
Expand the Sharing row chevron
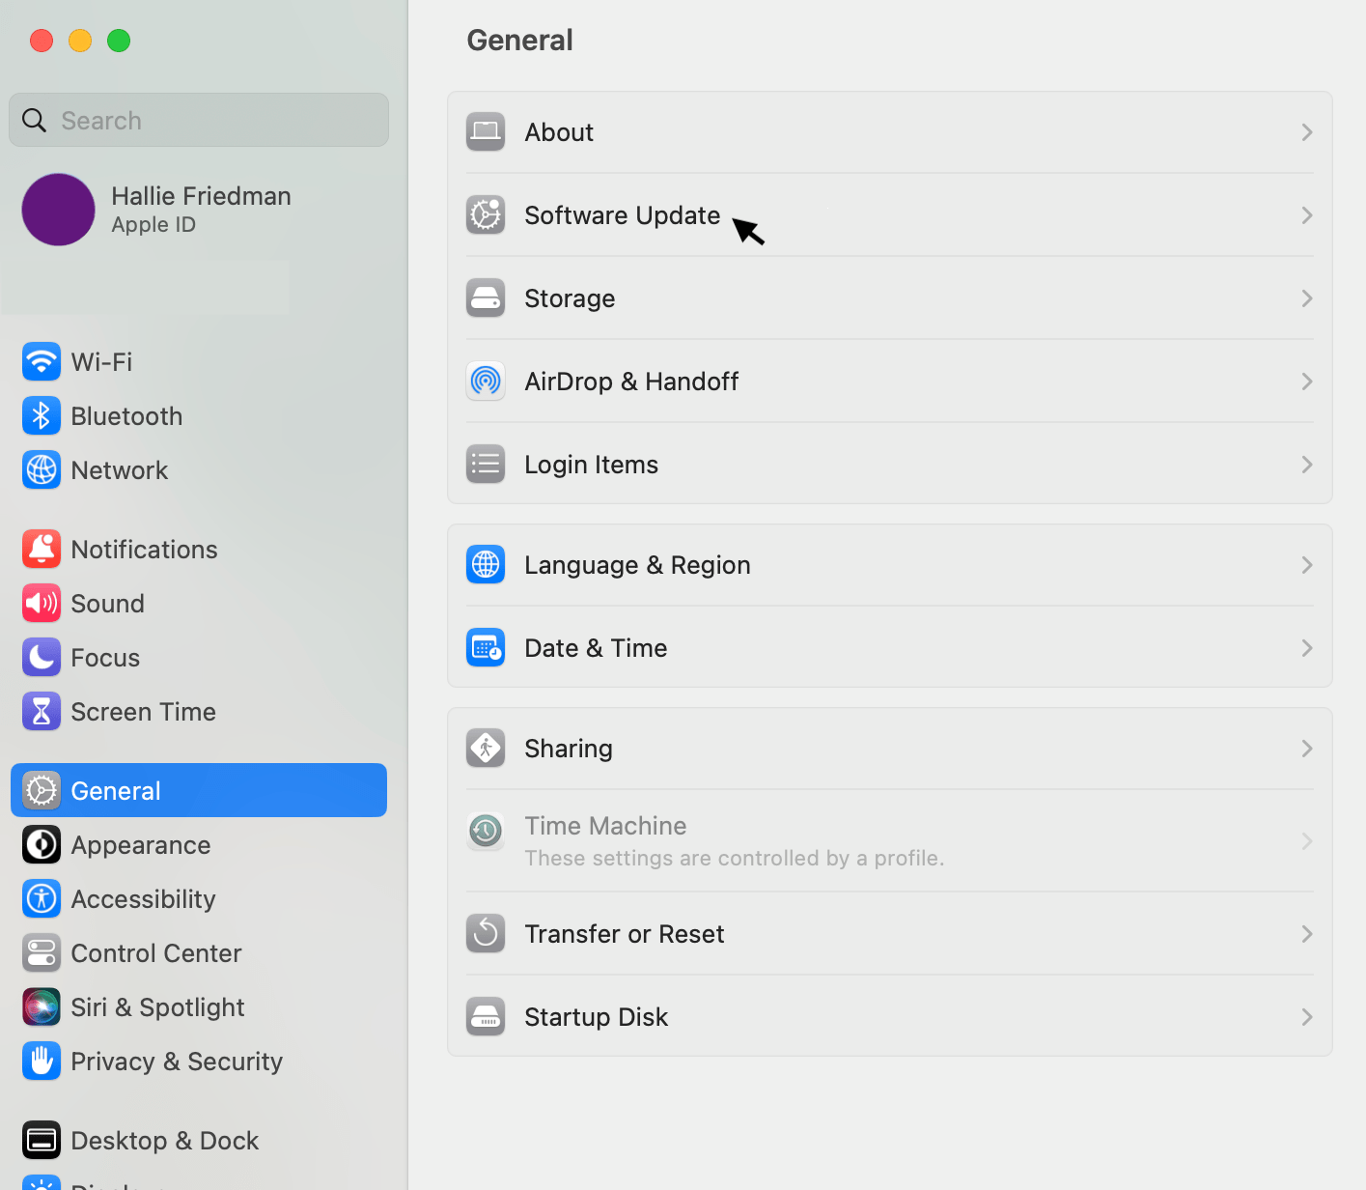tap(1307, 749)
